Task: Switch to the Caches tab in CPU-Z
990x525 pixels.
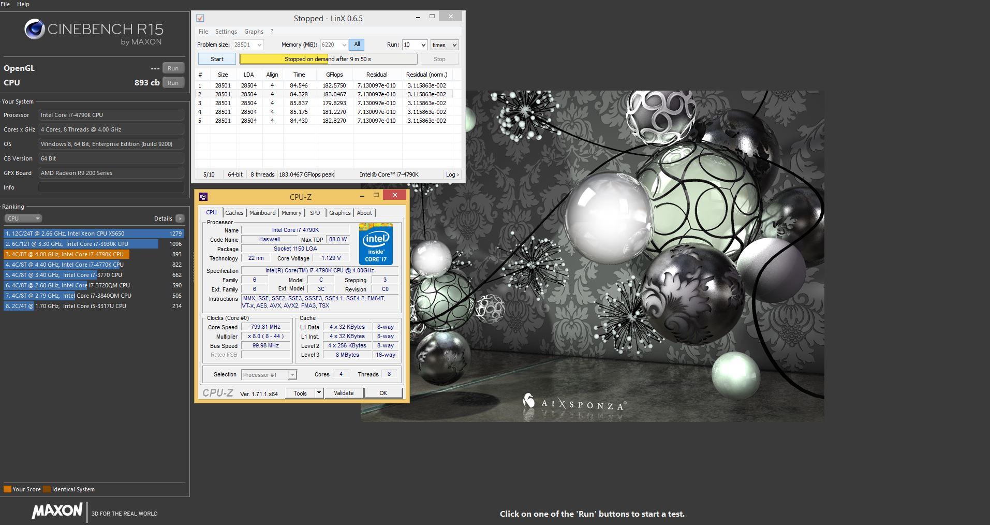Action: click(x=234, y=213)
